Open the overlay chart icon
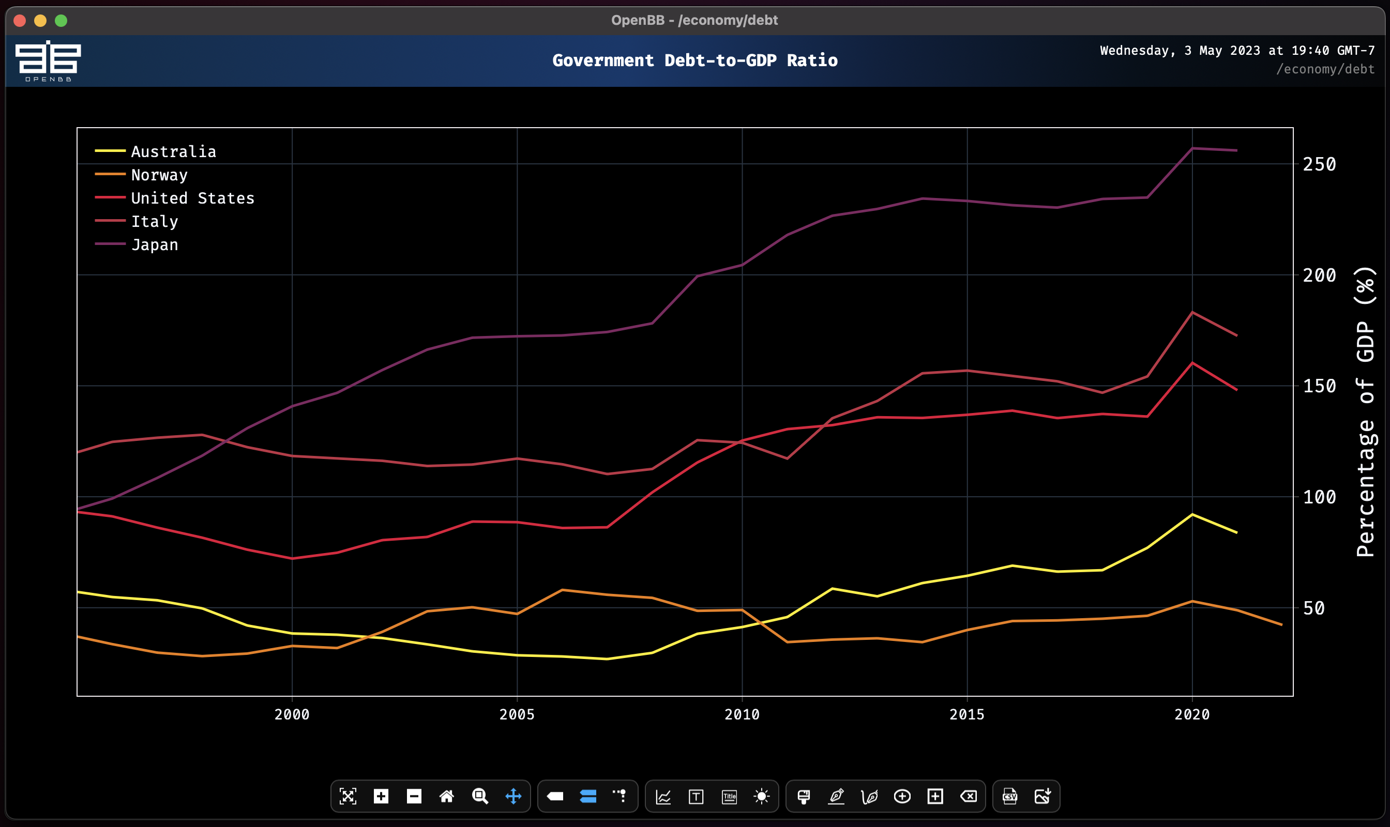Viewport: 1390px width, 827px height. coord(663,796)
